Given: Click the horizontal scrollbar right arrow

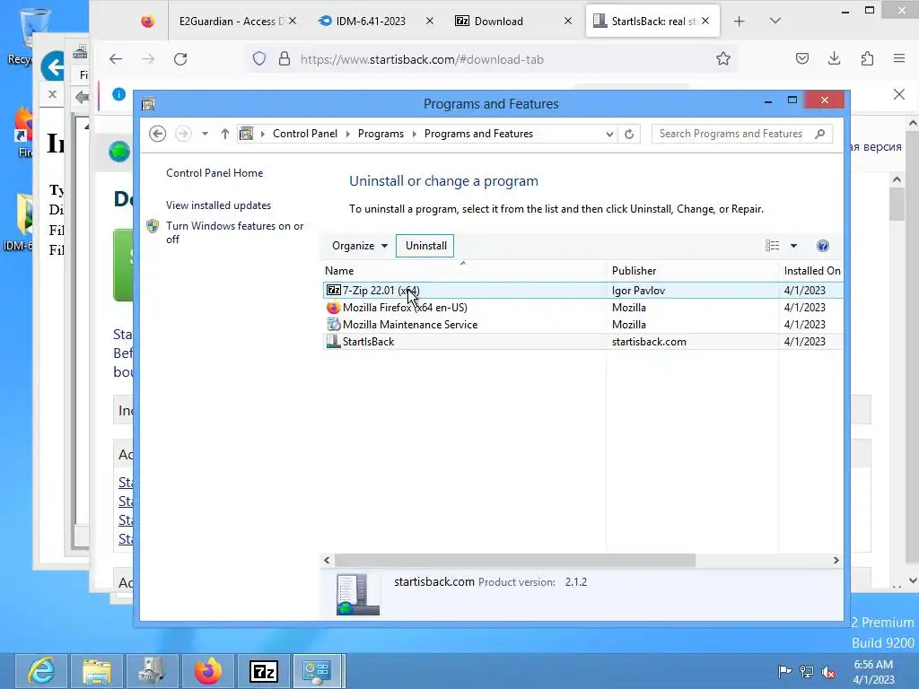Looking at the screenshot, I should coord(836,560).
